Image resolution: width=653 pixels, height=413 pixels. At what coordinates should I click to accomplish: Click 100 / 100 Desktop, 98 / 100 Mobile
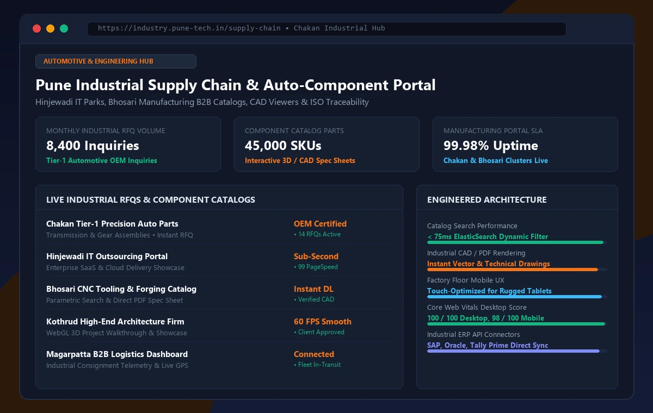pos(485,318)
